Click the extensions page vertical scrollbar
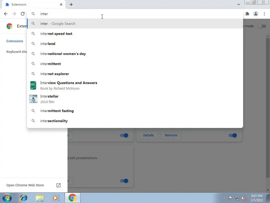Image resolution: width=270 pixels, height=203 pixels. tap(268, 108)
